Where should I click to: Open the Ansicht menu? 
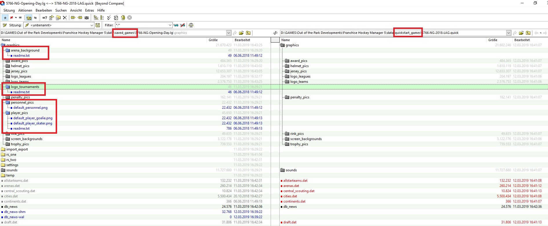click(x=76, y=10)
